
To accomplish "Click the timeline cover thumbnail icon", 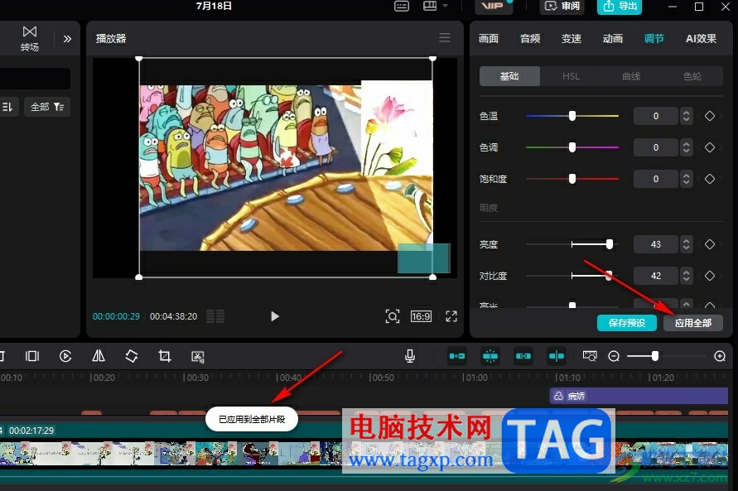I will [590, 357].
